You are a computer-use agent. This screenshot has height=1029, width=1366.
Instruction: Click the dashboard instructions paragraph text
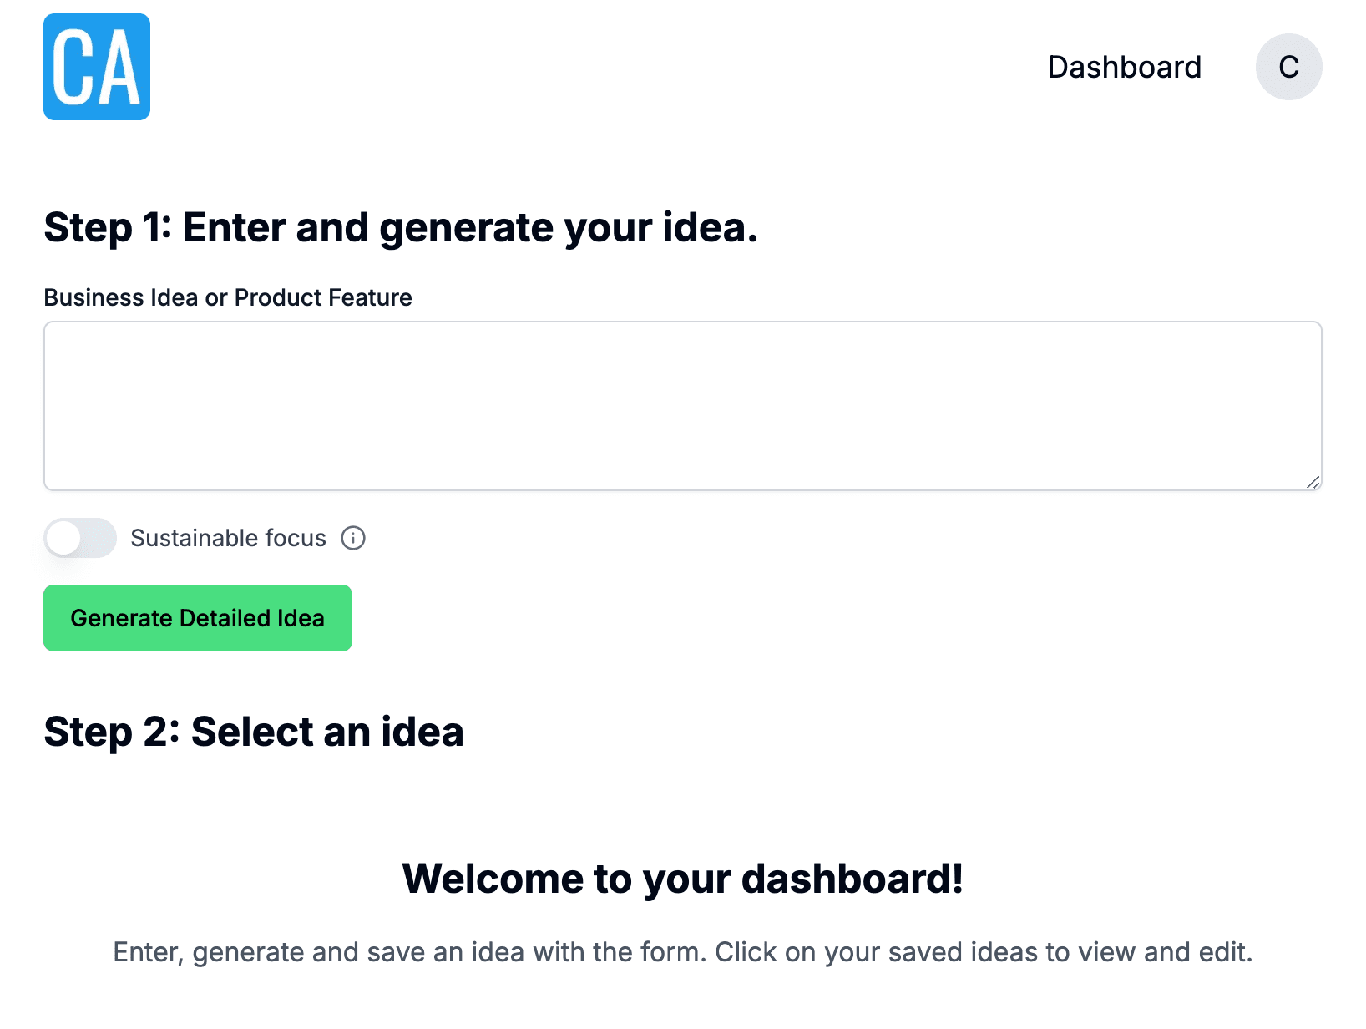click(683, 952)
